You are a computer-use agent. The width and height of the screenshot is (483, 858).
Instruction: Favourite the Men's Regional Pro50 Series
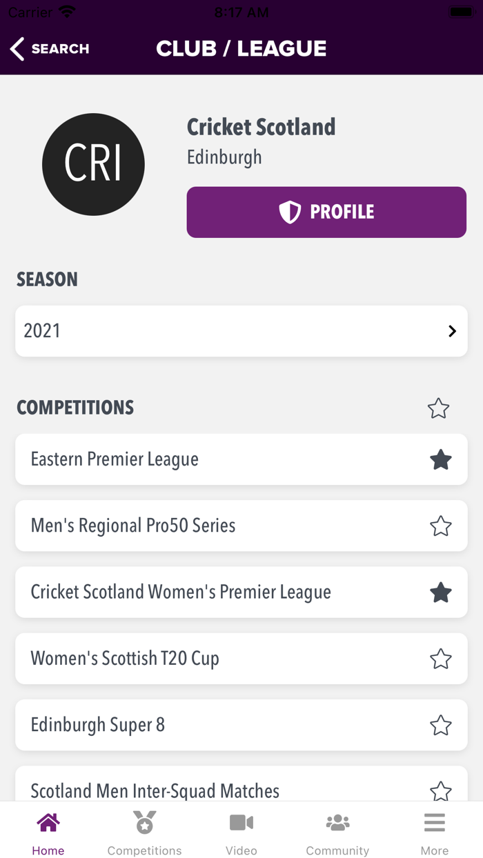[x=440, y=526]
